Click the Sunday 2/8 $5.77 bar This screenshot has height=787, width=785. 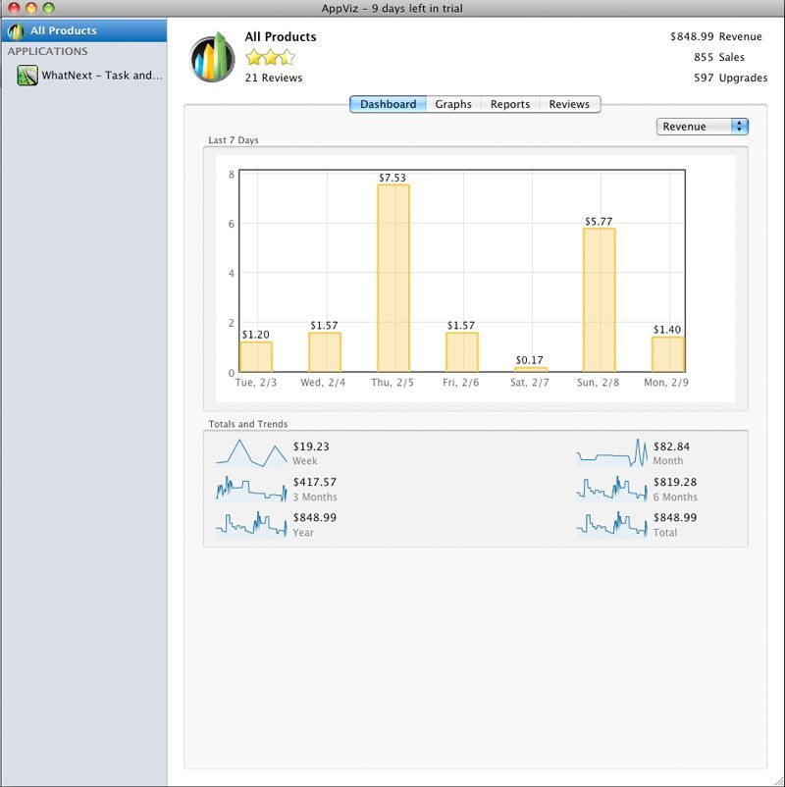tap(599, 300)
